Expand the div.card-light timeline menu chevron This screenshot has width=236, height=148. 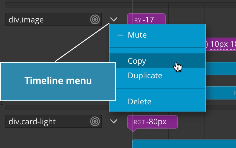114,121
